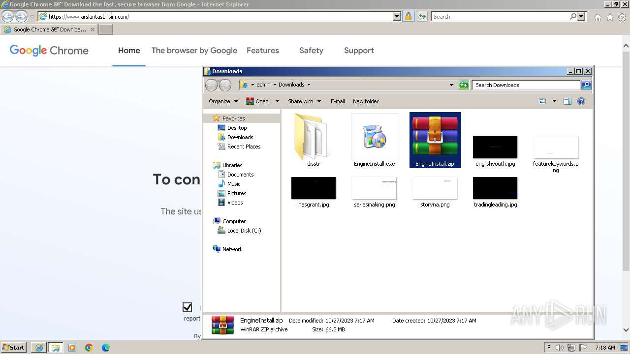Open Pictures library

237,193
